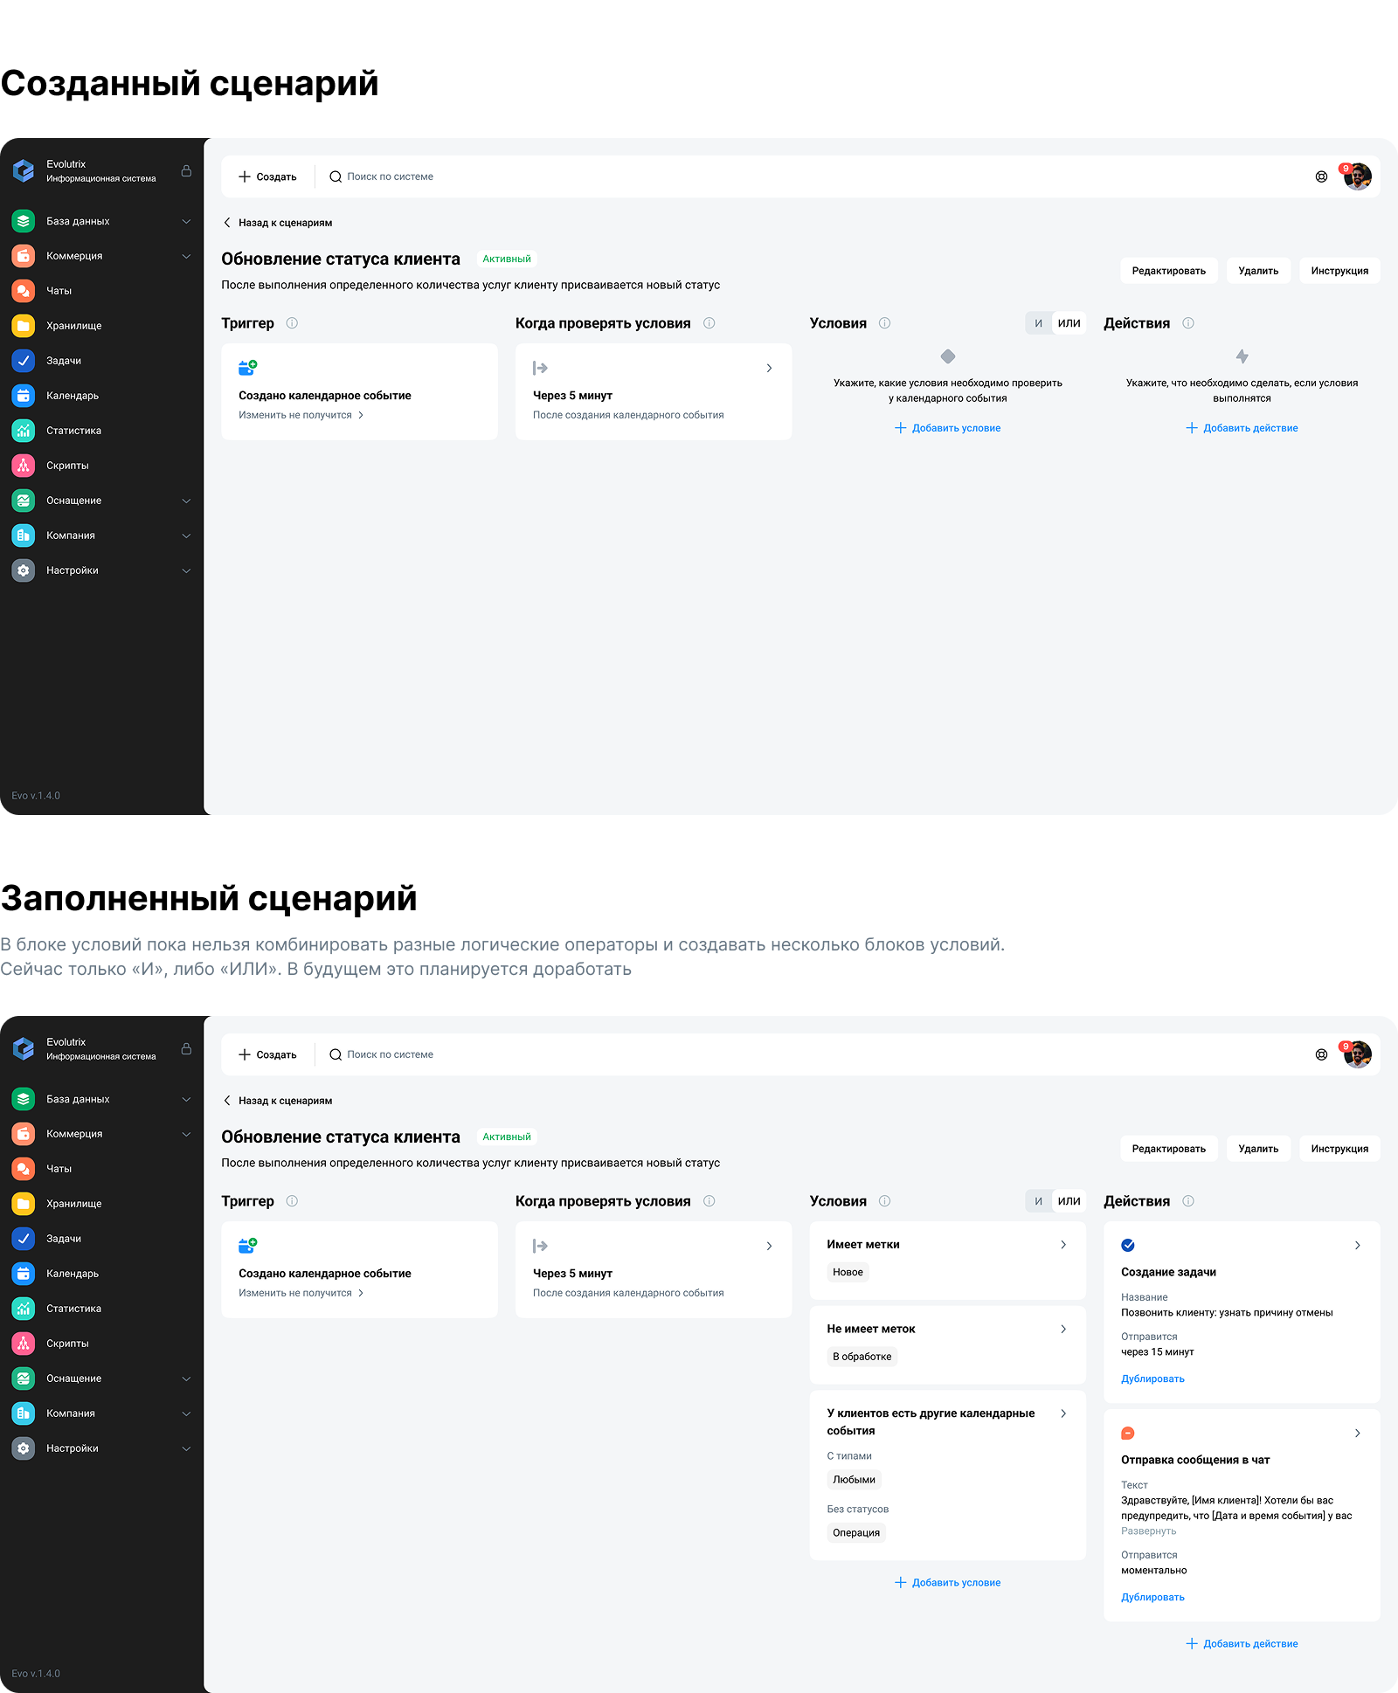Open Компания icon in bottom sidebar
Screen dimensions: 1398x1693
(24, 1413)
